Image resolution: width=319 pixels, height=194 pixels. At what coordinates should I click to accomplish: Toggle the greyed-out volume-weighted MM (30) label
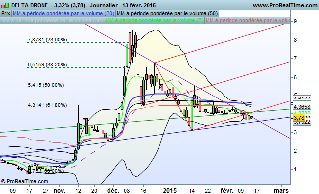(52, 21)
